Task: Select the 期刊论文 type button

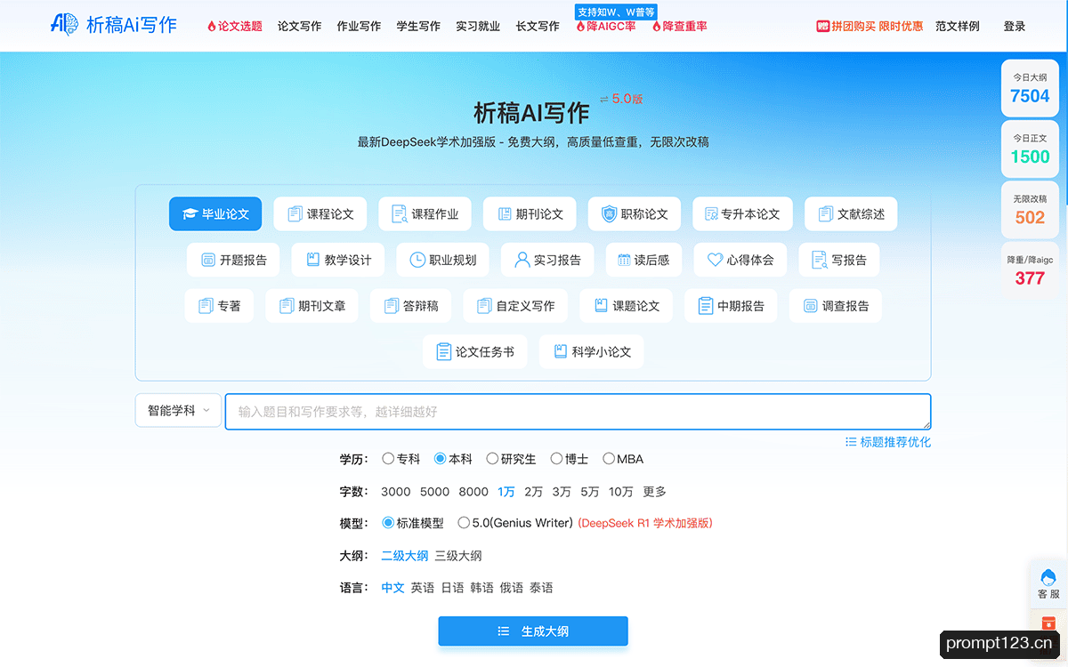Action: pos(530,214)
